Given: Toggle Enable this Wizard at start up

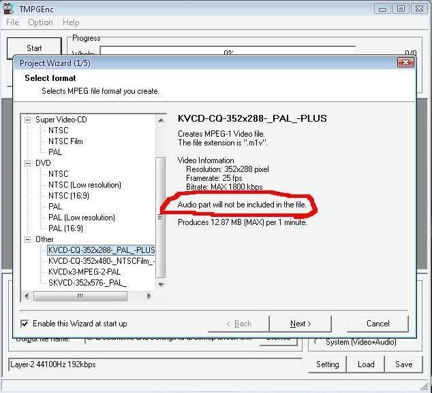Looking at the screenshot, I should pos(25,324).
